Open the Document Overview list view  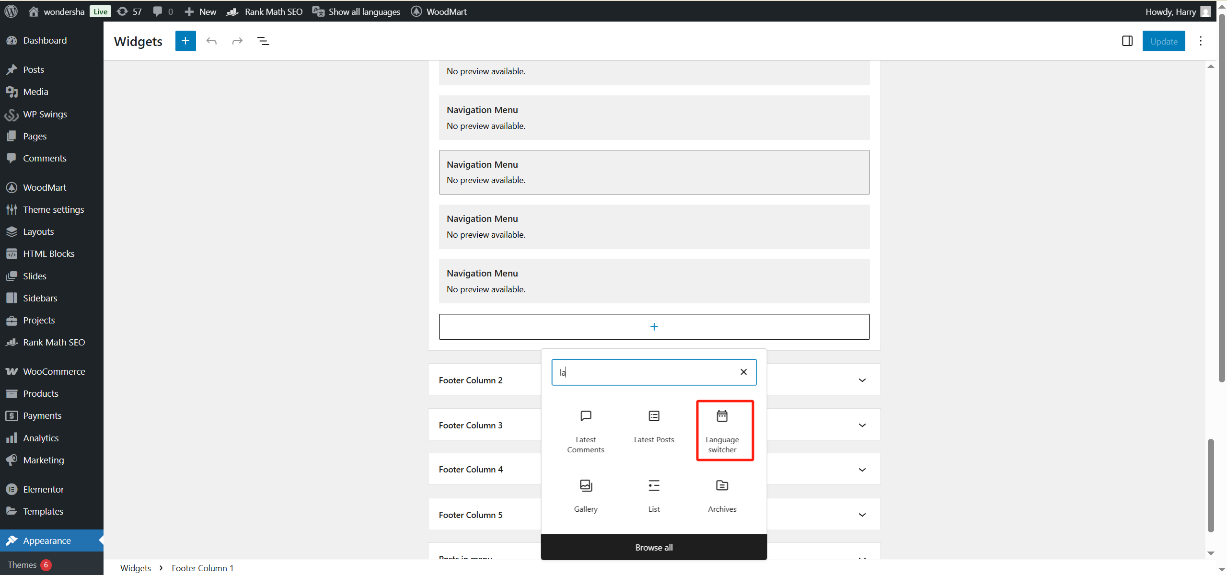tap(263, 41)
